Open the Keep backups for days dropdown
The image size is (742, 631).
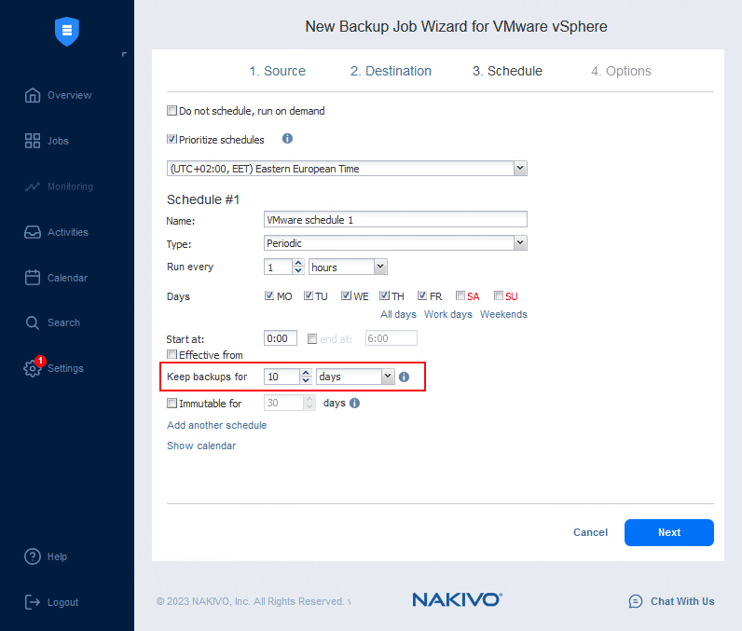(x=388, y=377)
